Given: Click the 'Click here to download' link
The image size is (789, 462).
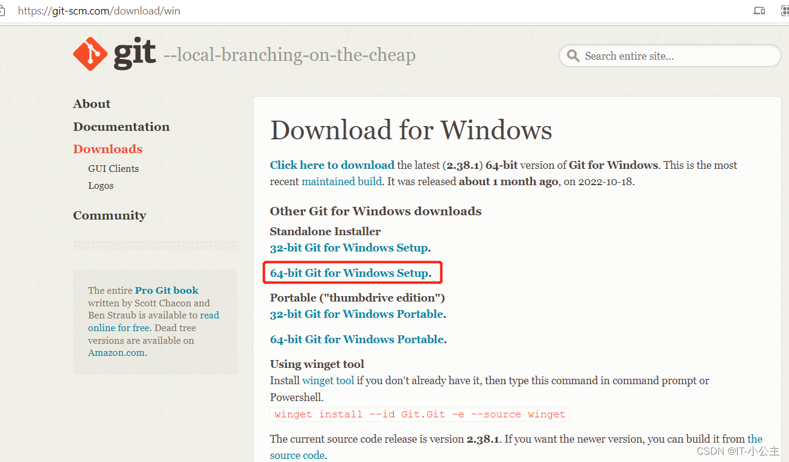Looking at the screenshot, I should pos(332,165).
